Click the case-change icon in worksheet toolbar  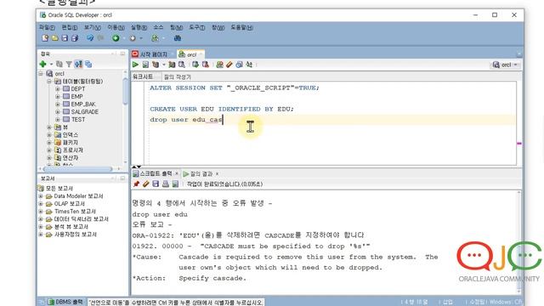pyautogui.click(x=249, y=65)
